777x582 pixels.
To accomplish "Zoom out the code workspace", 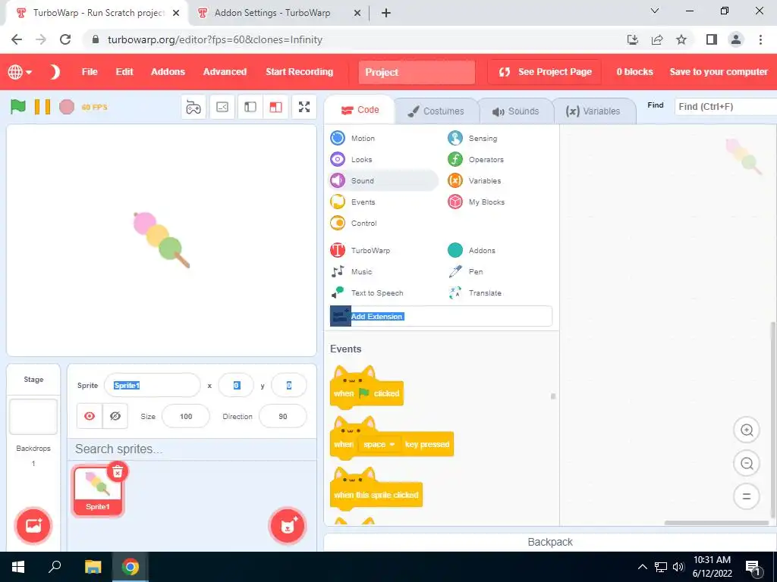I will 747,464.
